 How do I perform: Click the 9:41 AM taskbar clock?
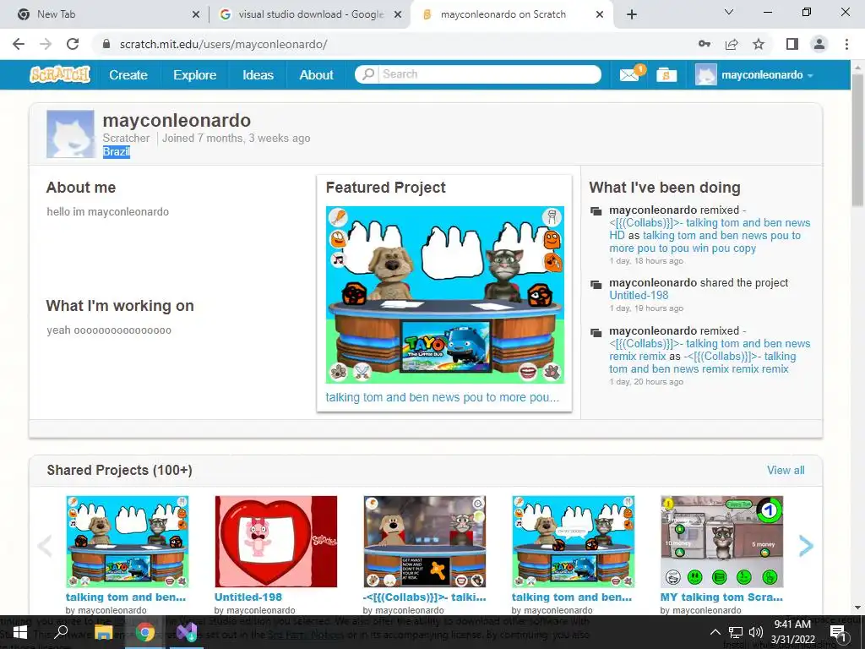pos(792,624)
